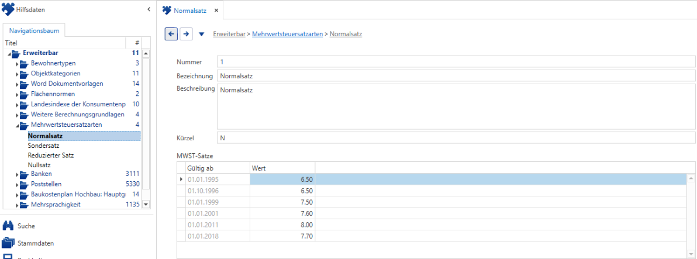Follow the Erweiterbar breadcrumb link

(x=229, y=34)
